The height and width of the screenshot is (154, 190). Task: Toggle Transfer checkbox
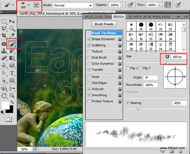[x=89, y=70]
